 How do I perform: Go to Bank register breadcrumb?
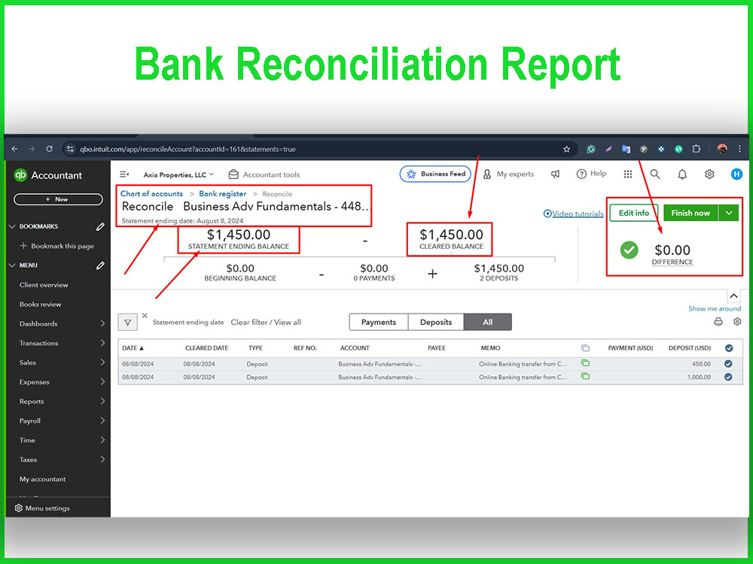coord(222,194)
